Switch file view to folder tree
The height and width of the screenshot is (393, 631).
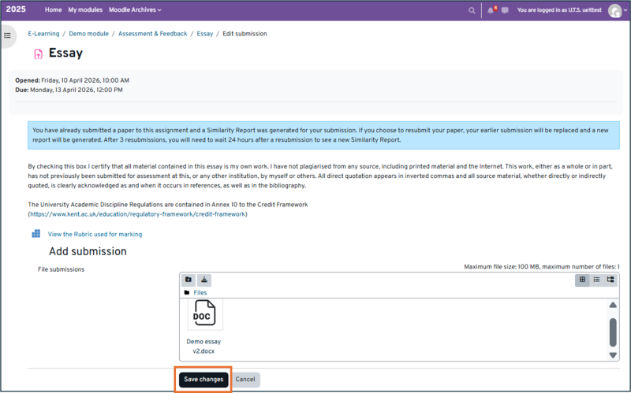(x=610, y=280)
